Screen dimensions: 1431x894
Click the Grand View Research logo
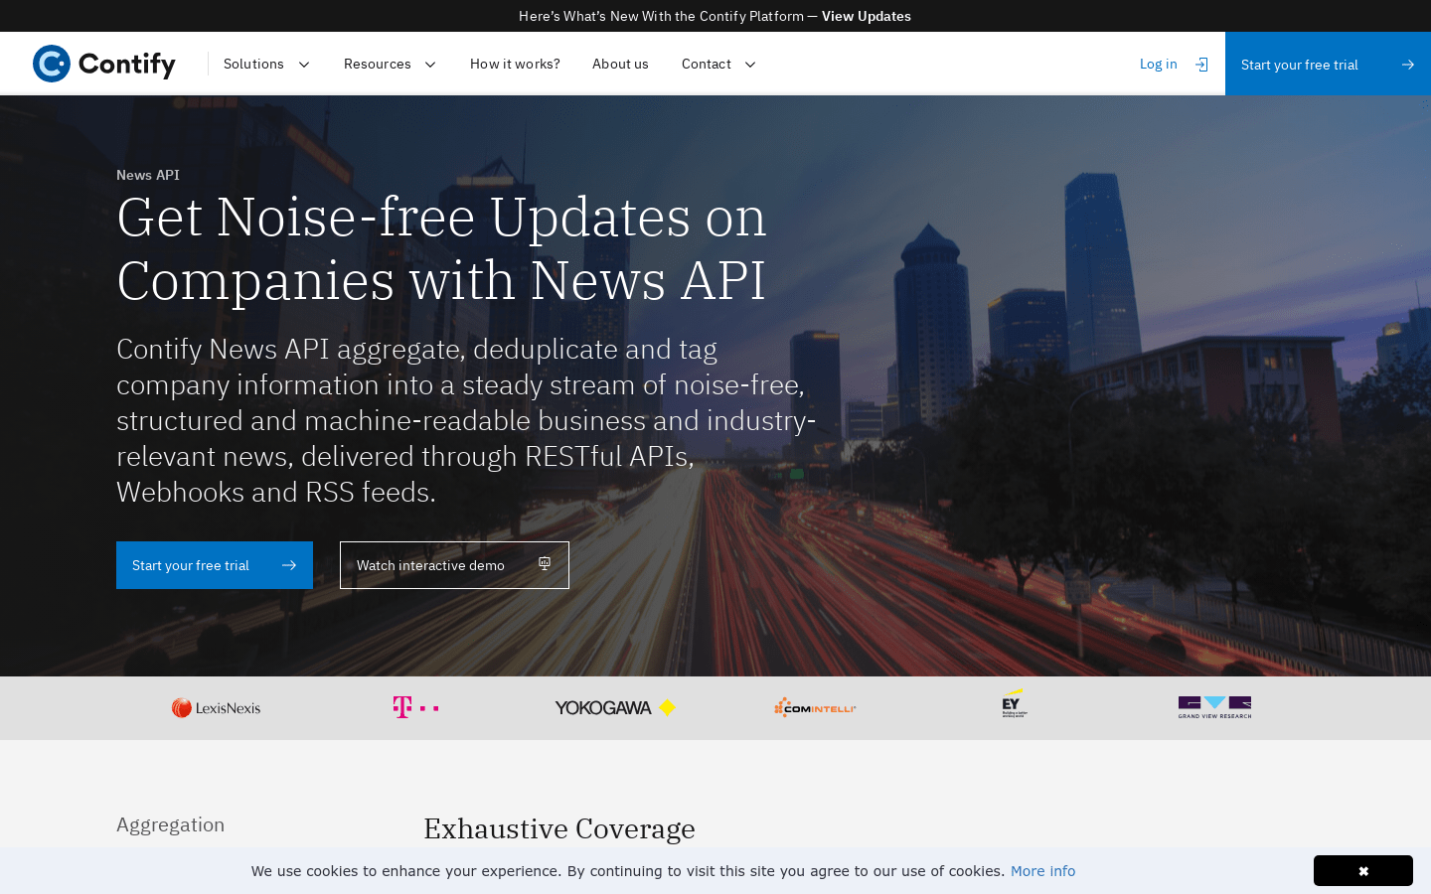[1214, 707]
